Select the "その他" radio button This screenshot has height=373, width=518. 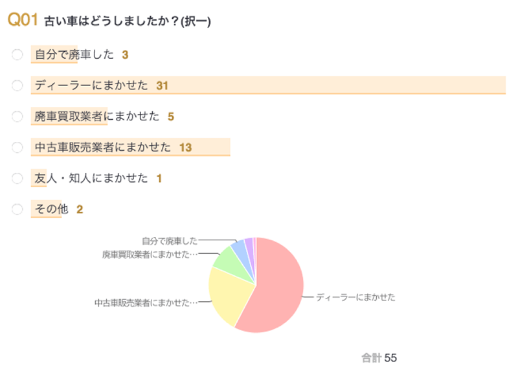click(x=17, y=209)
